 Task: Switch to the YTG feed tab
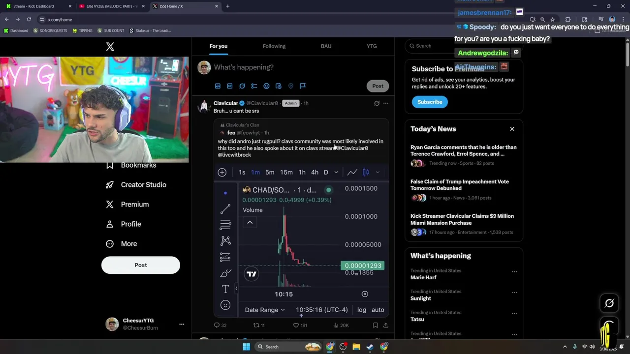tap(372, 46)
